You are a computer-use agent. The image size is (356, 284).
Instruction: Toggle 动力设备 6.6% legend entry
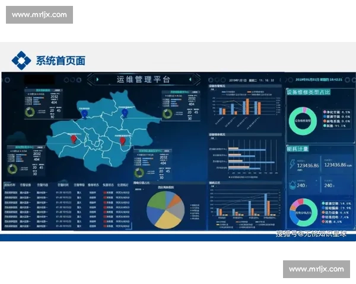(x=335, y=212)
